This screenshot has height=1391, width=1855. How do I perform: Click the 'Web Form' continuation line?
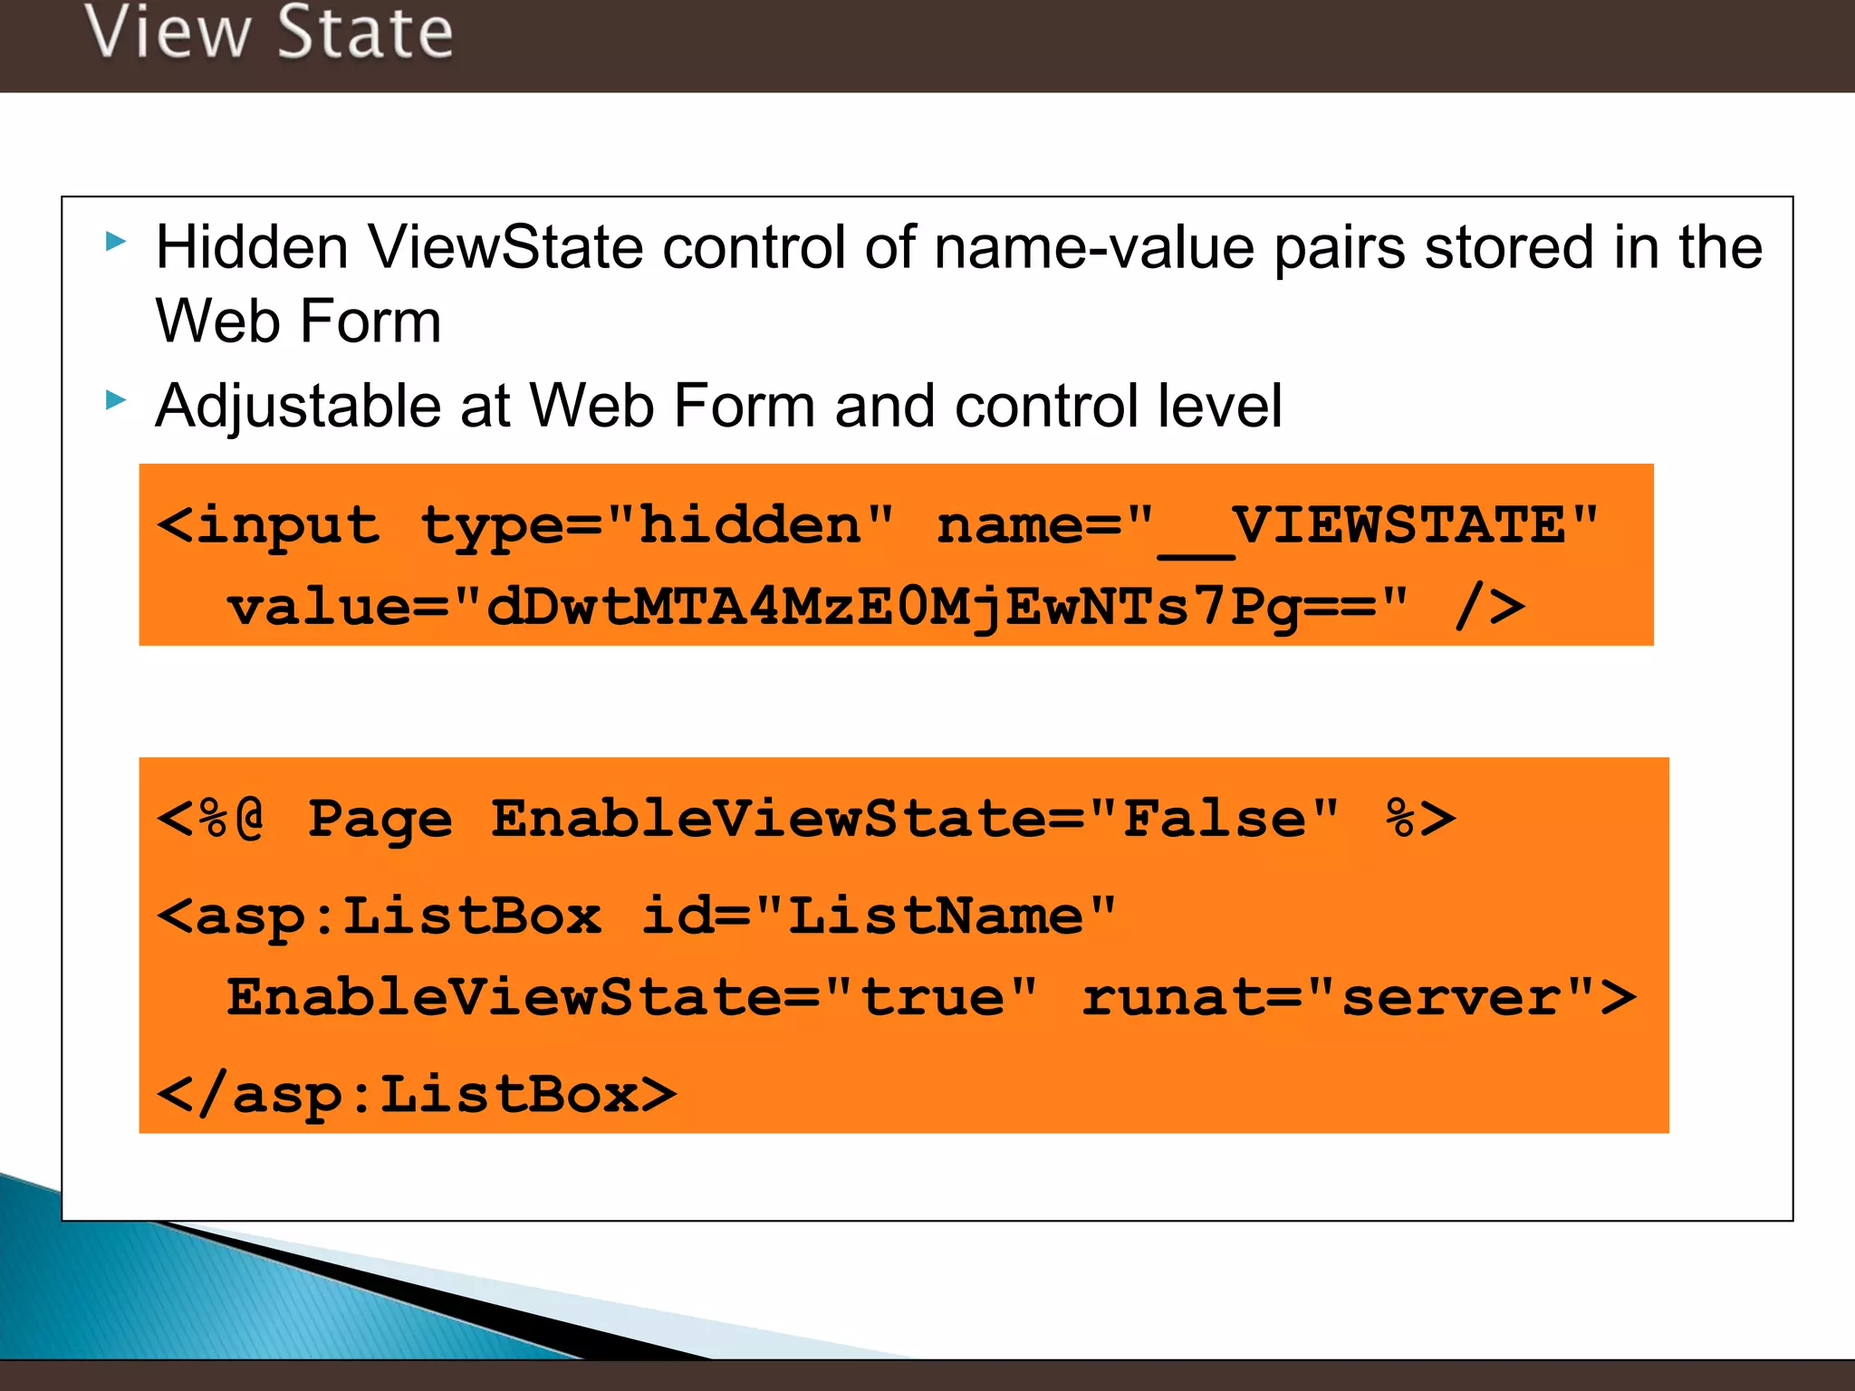point(298,321)
